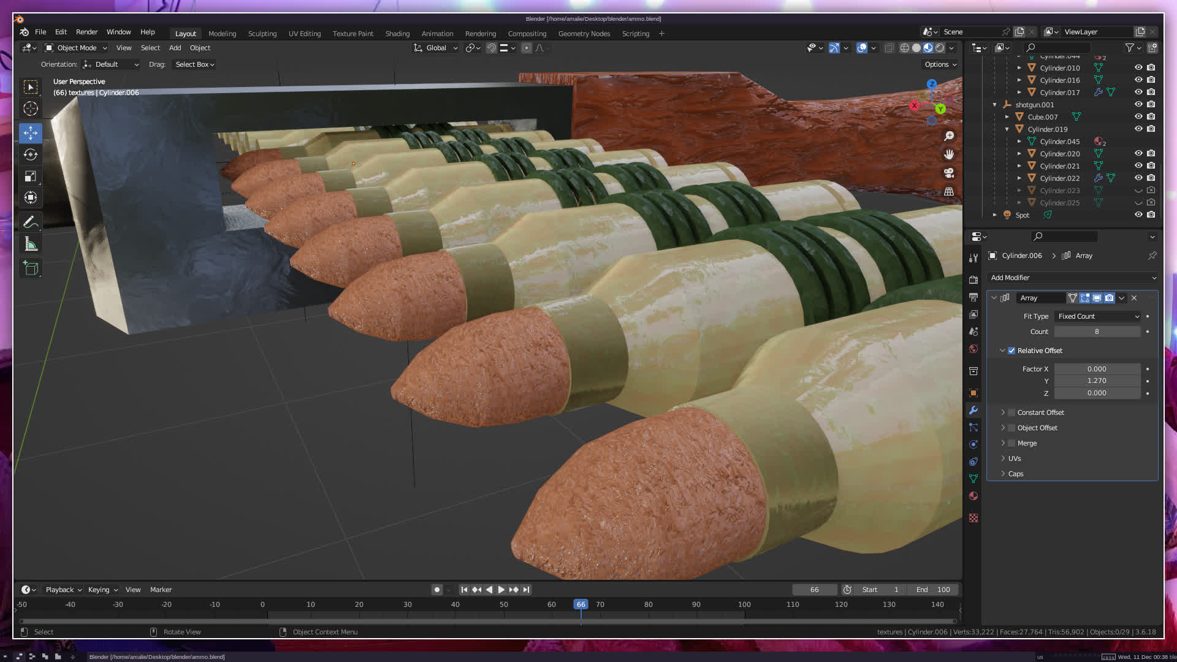The height and width of the screenshot is (662, 1177).
Task: Open the Render menu
Action: pyautogui.click(x=86, y=32)
